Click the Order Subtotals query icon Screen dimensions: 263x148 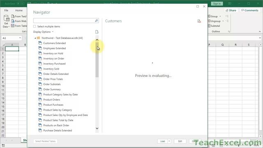pyautogui.click(x=40, y=84)
